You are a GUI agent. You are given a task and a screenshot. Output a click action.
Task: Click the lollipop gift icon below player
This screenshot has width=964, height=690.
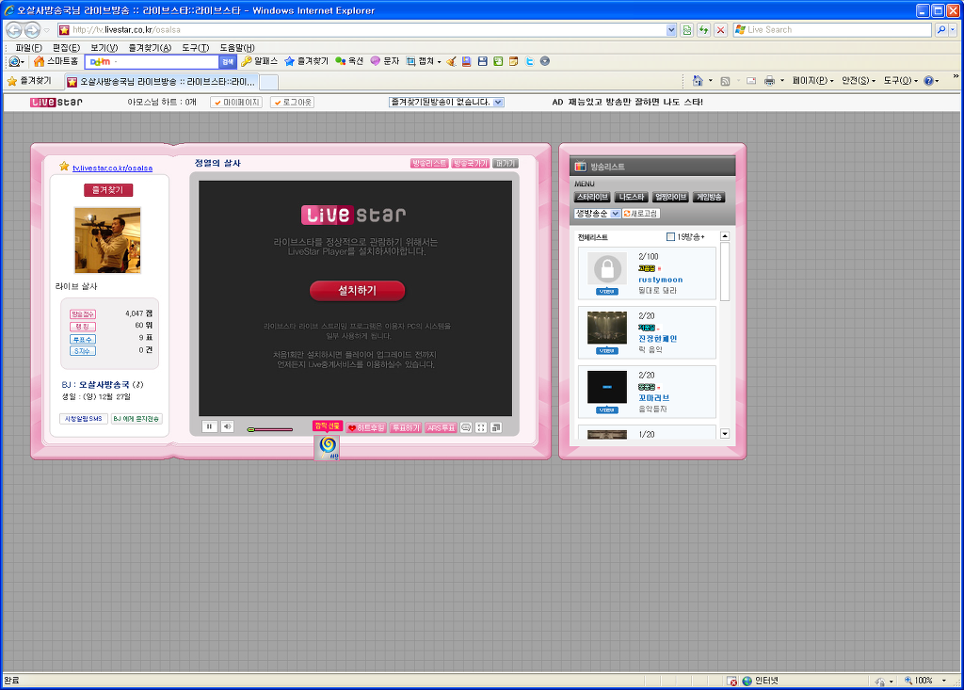click(327, 448)
